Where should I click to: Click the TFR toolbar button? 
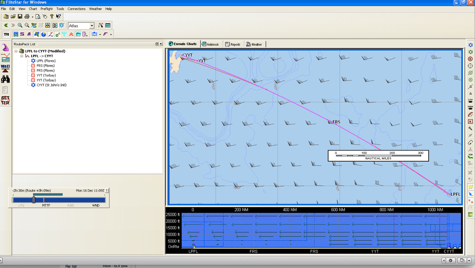coord(6,34)
